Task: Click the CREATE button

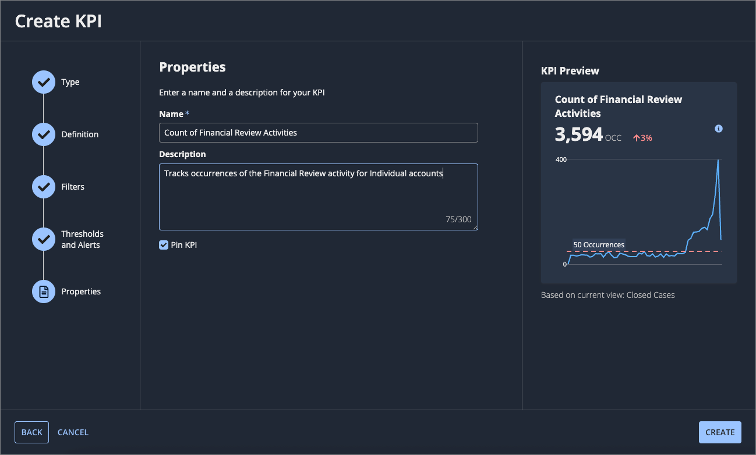Action: (720, 432)
